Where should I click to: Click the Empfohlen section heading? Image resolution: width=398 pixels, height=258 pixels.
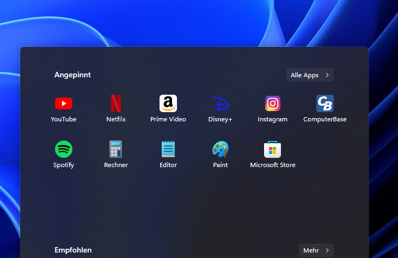tap(73, 250)
